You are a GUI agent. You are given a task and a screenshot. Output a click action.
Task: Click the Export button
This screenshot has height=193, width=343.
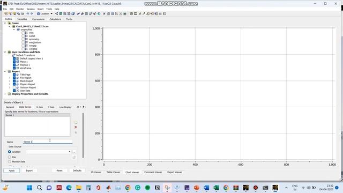pos(29,170)
